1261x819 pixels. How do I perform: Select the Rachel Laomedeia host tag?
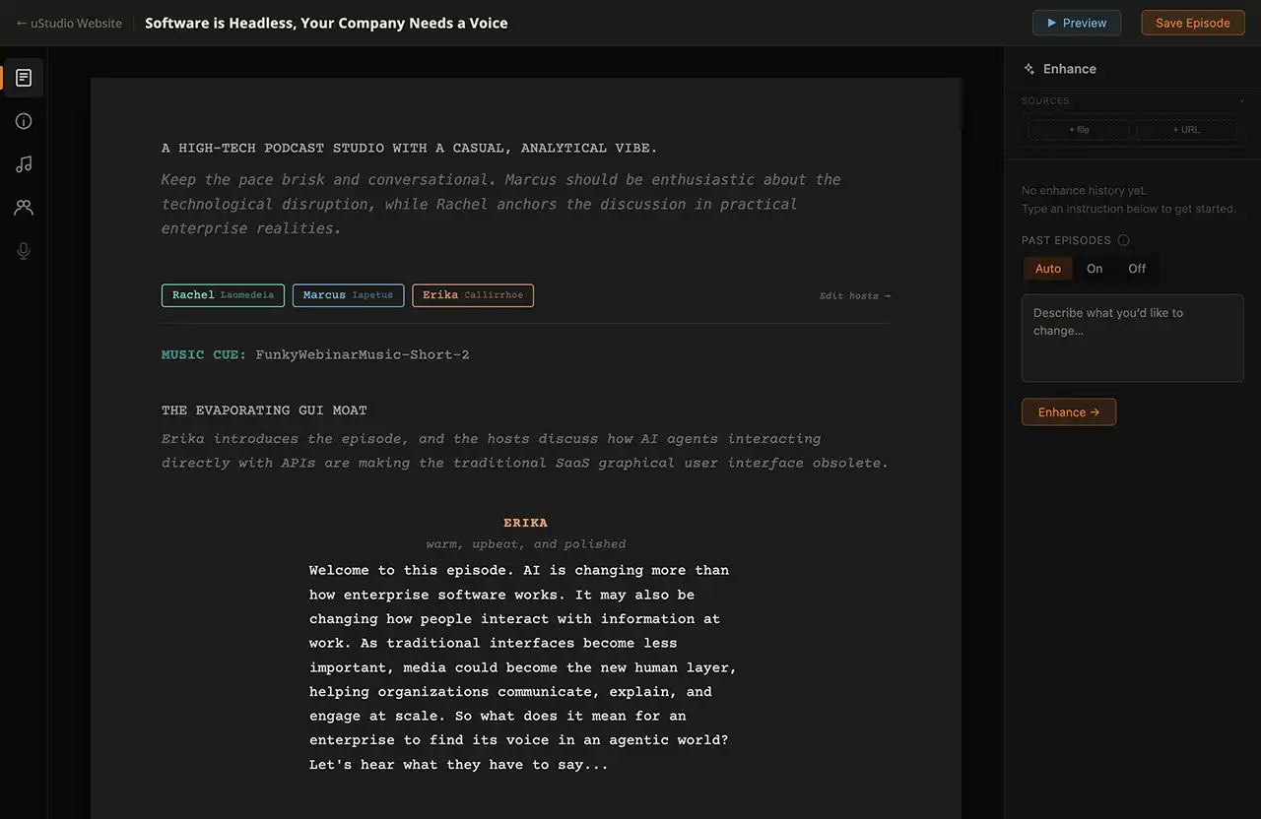[223, 295]
